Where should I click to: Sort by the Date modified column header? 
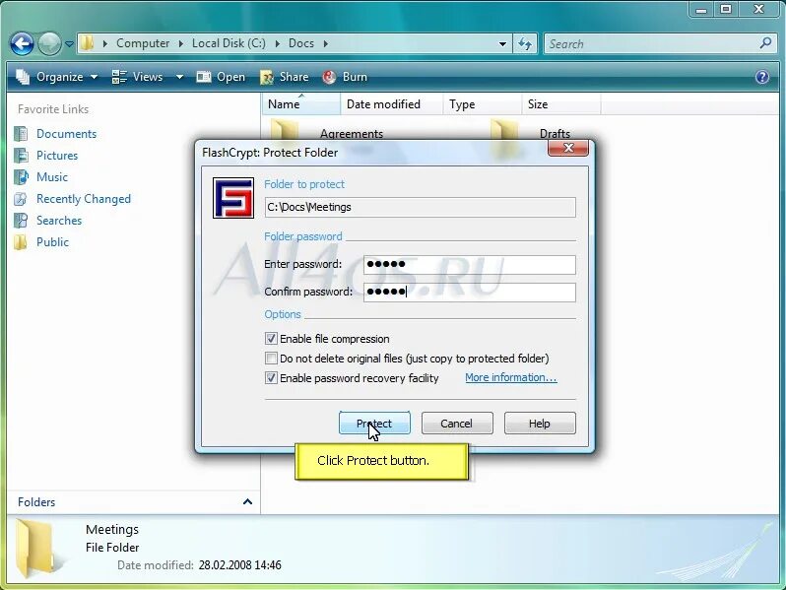391,104
